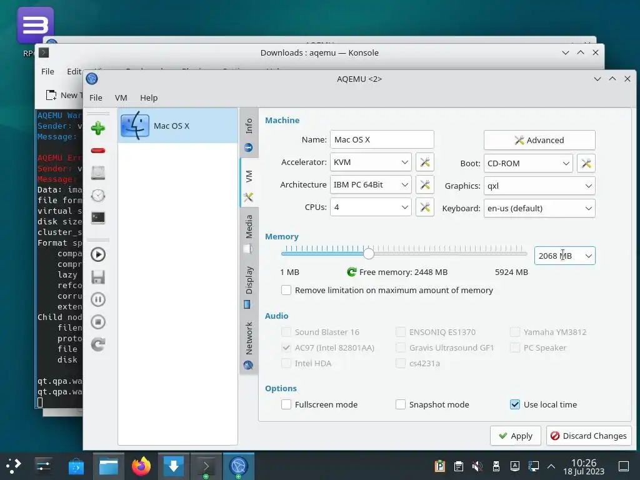Open the clock showing 10:26
640x480 pixels.
point(584,466)
